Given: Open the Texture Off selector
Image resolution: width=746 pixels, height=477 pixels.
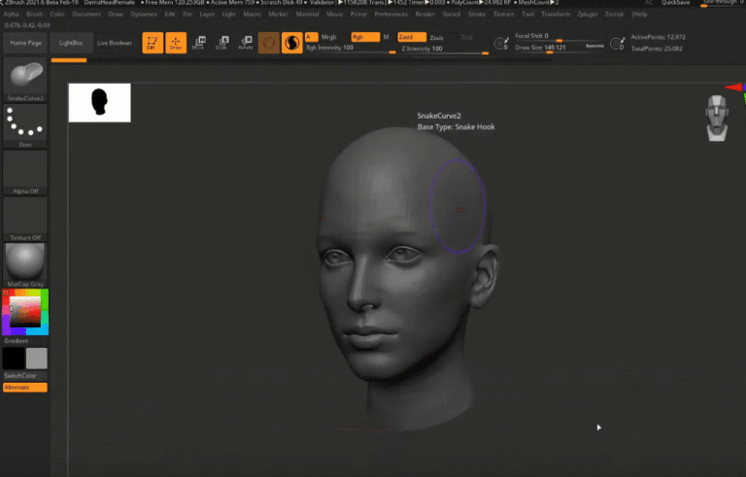Looking at the screenshot, I should click(x=25, y=216).
